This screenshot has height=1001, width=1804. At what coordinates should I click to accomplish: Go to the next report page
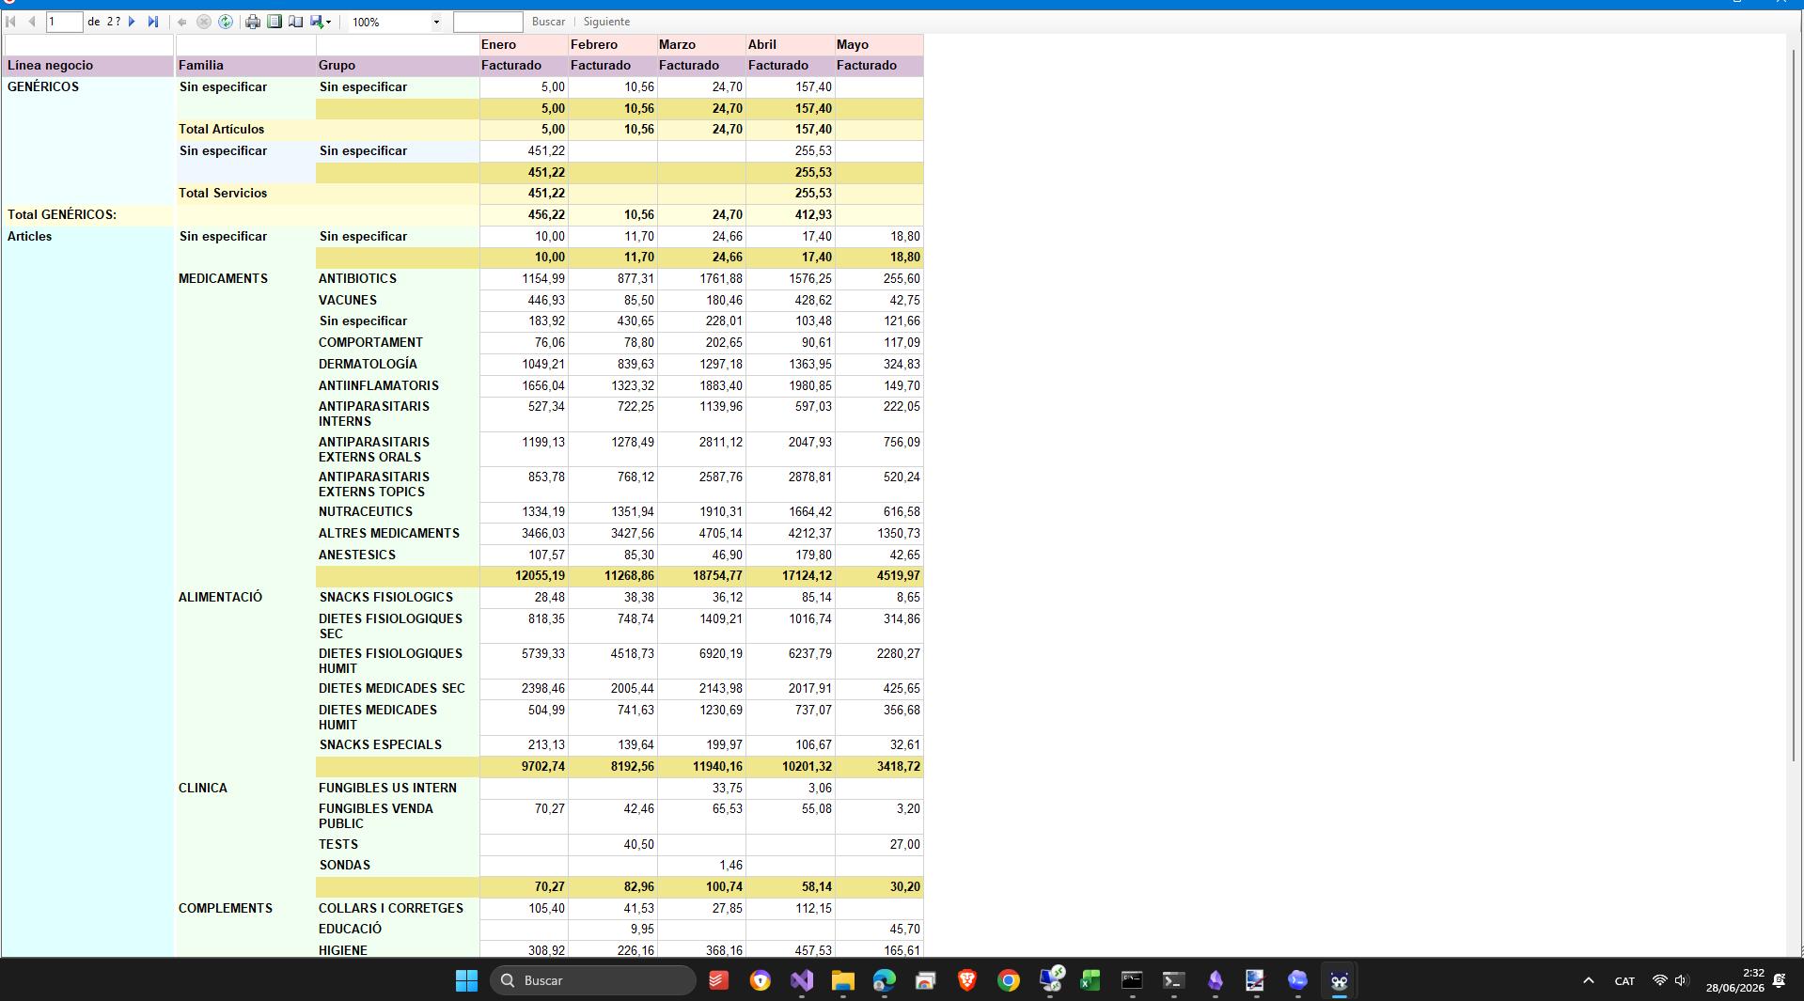click(133, 22)
